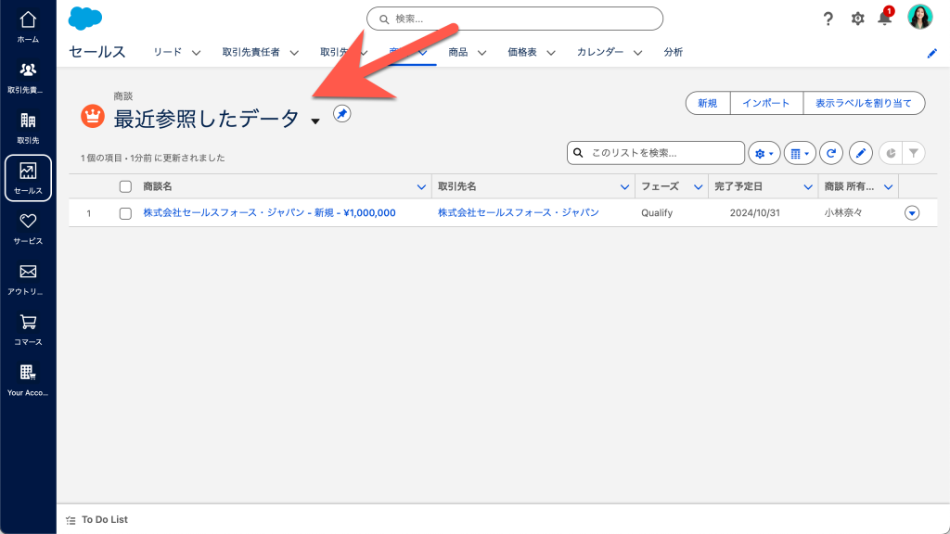Click the 2024/10/31 close date cell
Image resolution: width=950 pixels, height=534 pixels.
(754, 212)
